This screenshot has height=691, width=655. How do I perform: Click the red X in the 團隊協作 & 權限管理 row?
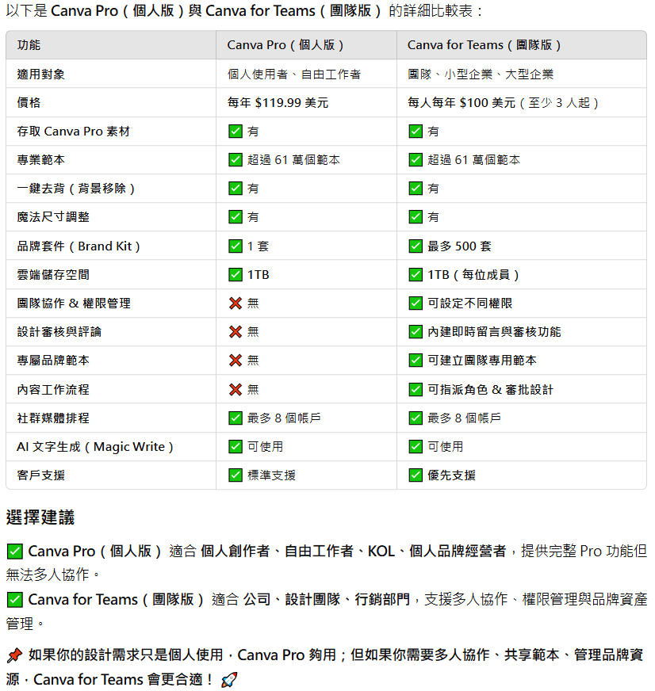coord(236,304)
